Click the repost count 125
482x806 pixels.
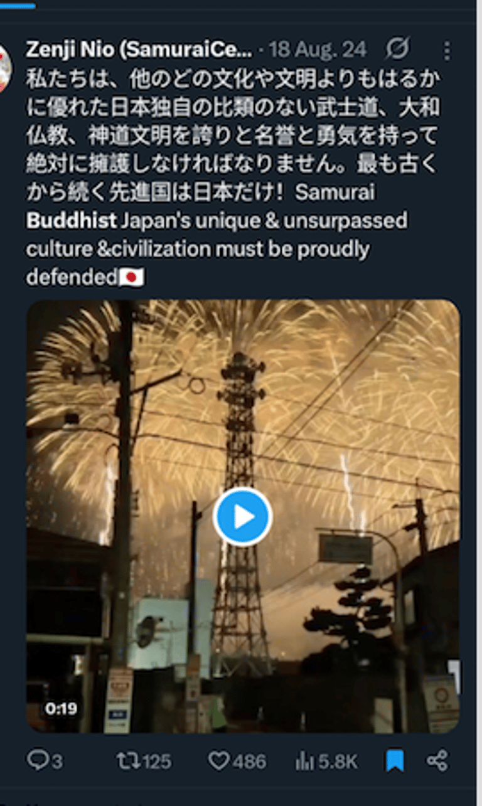pyautogui.click(x=156, y=762)
